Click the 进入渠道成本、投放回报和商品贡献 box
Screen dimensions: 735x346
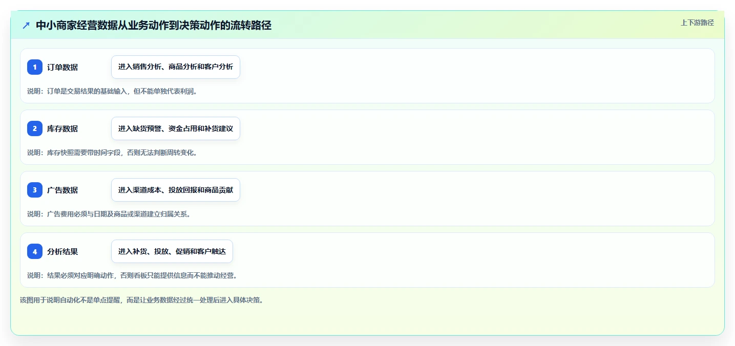pyautogui.click(x=176, y=190)
